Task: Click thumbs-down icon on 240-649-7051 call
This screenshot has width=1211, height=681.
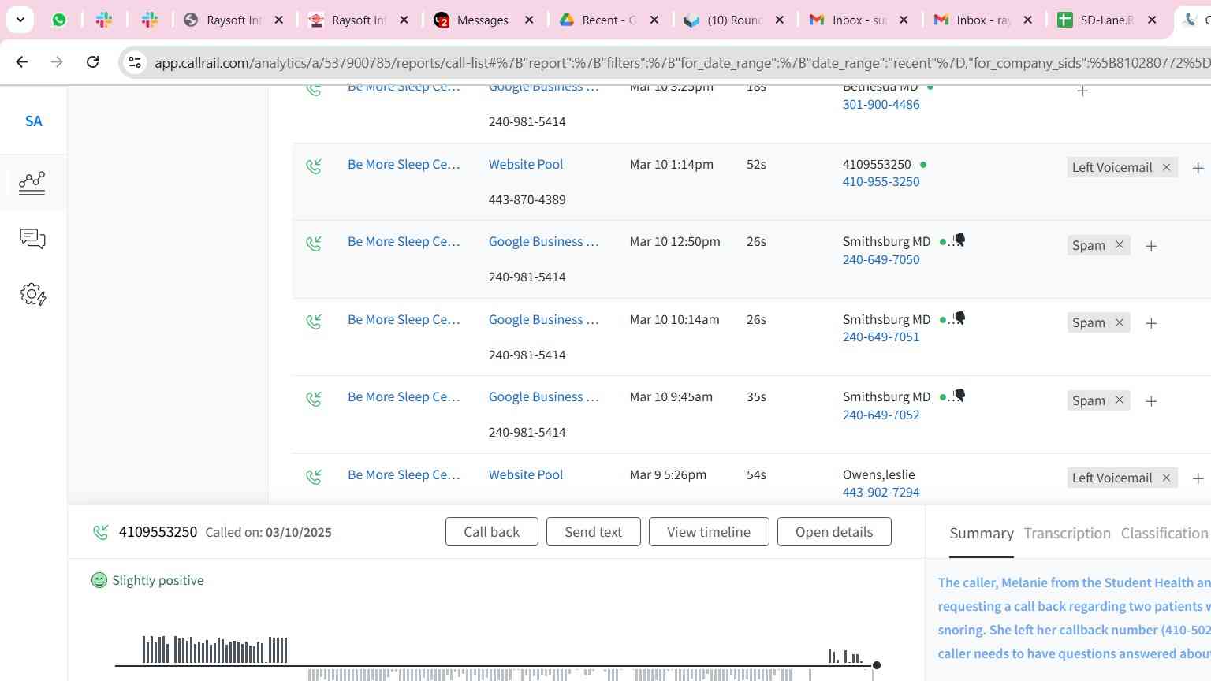Action: tap(959, 318)
